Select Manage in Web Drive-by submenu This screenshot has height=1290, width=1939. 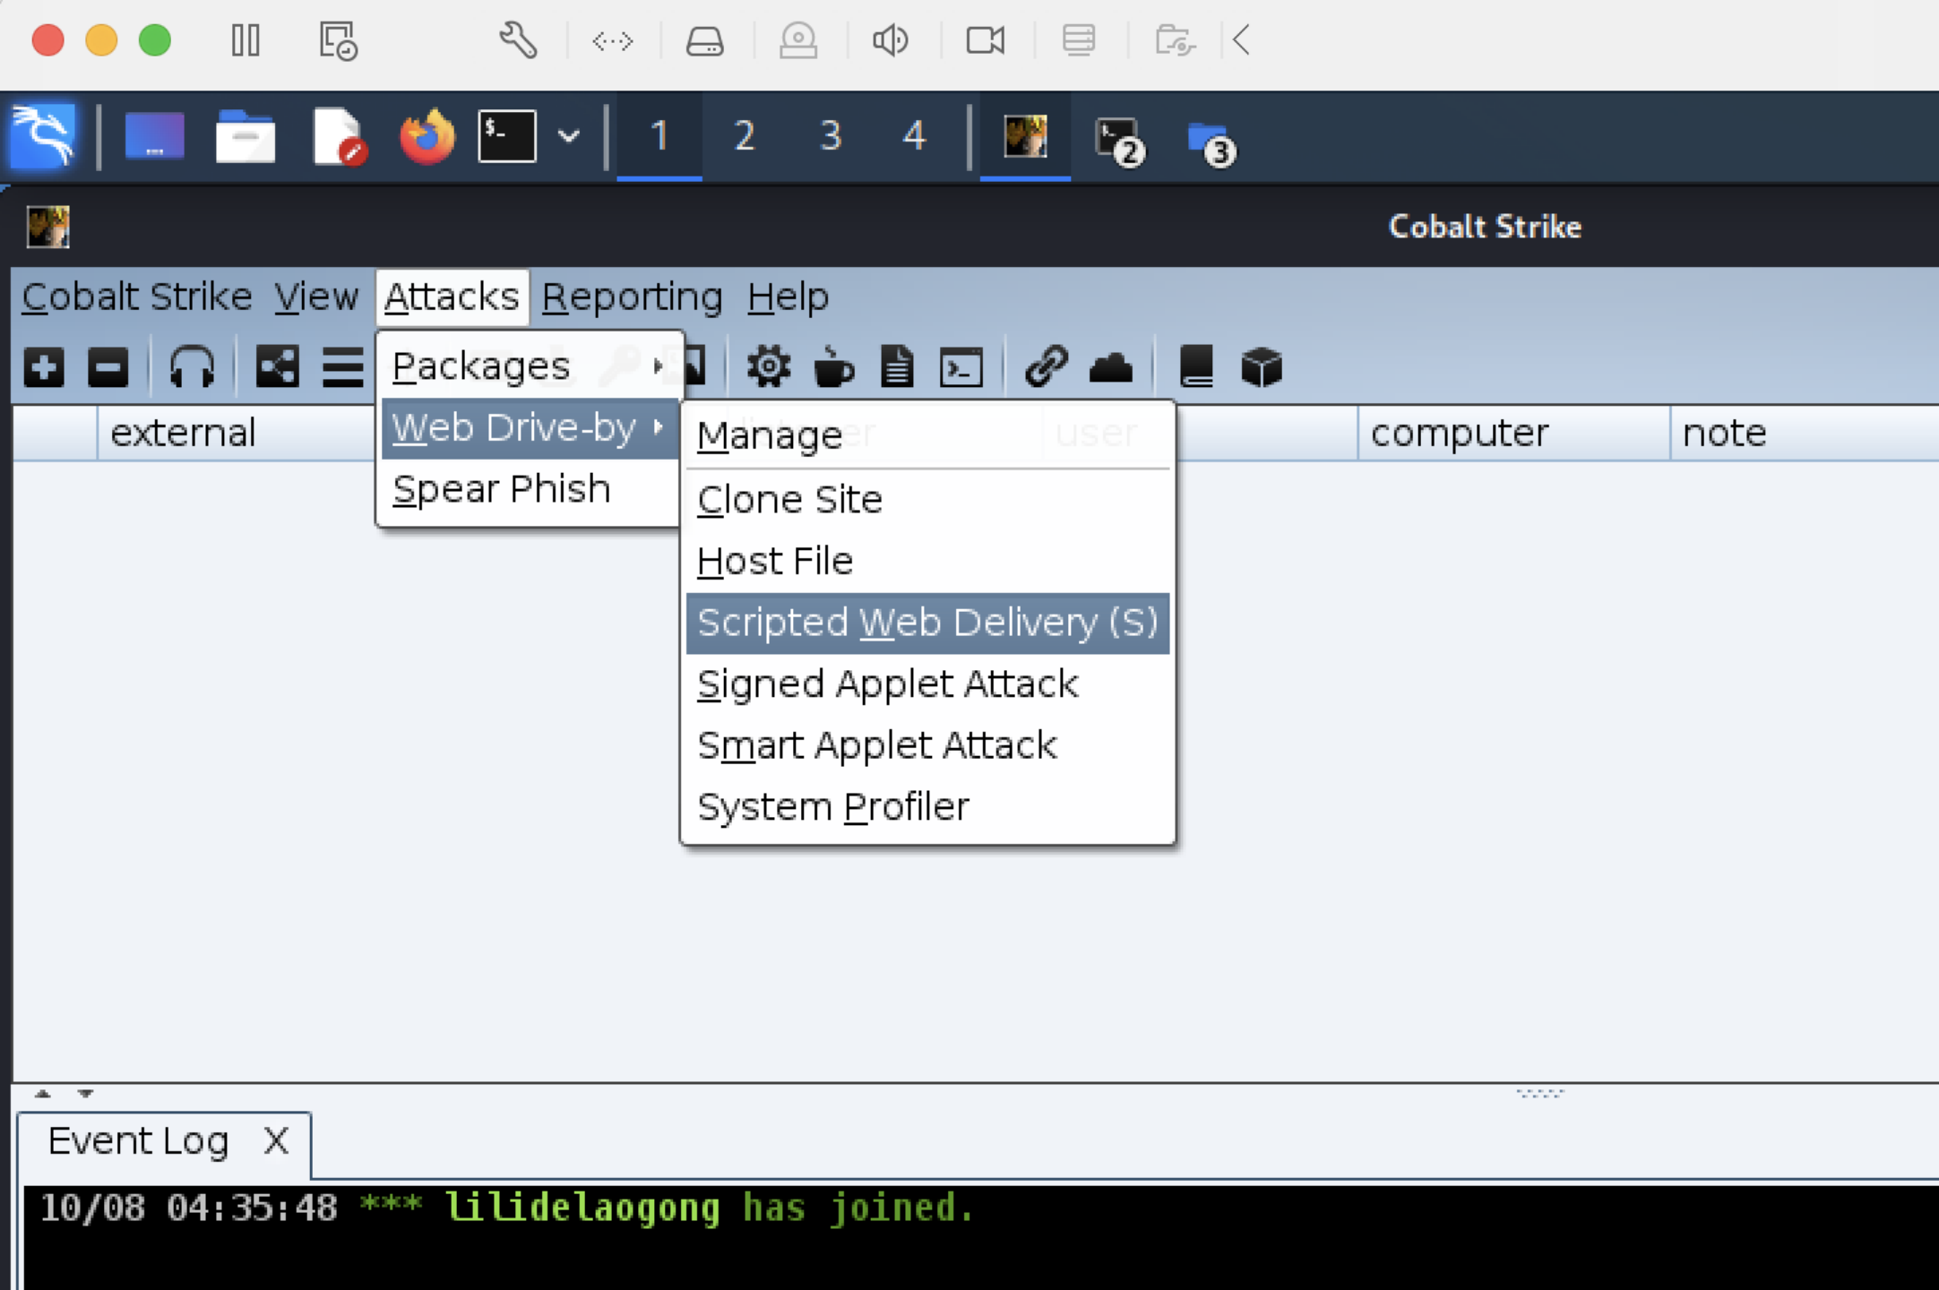(x=927, y=435)
